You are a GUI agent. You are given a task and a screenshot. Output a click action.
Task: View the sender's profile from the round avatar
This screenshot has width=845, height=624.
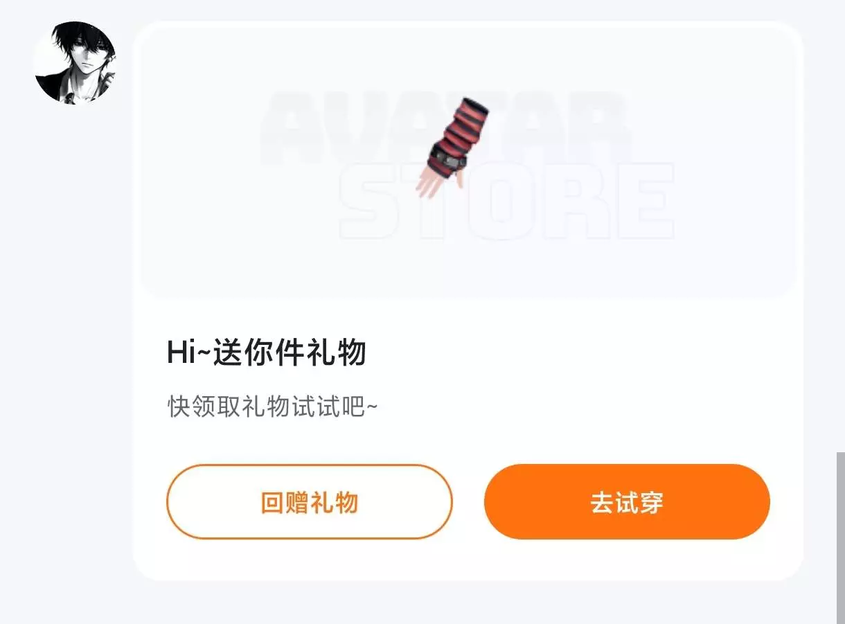tap(75, 62)
